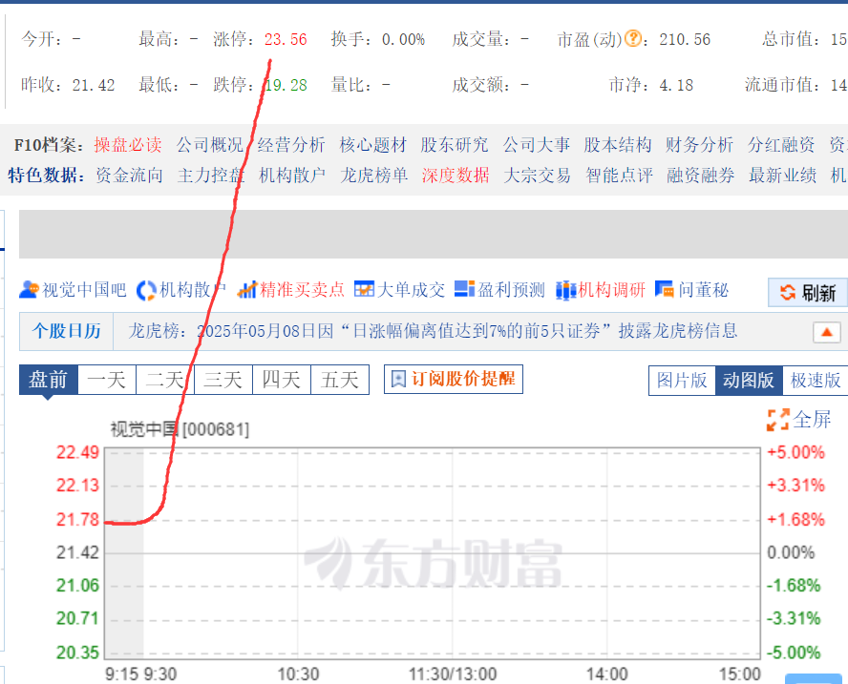Click the 问董秘 chat icon
Screen dimensions: 848x684
pyautogui.click(x=664, y=290)
